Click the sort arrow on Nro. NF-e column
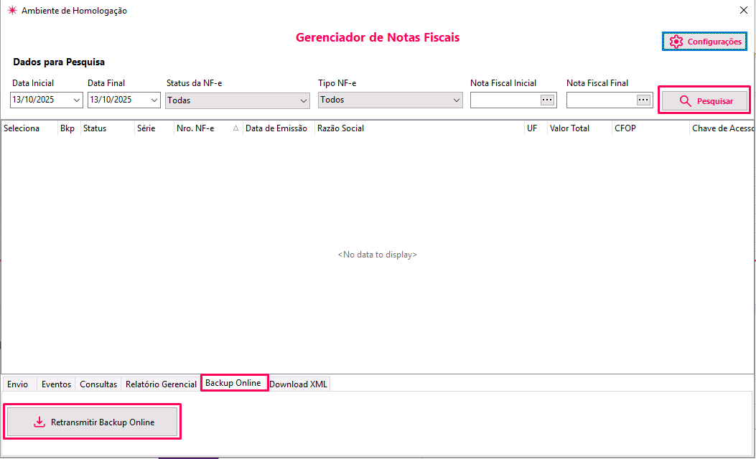This screenshot has height=459, width=756. [236, 129]
